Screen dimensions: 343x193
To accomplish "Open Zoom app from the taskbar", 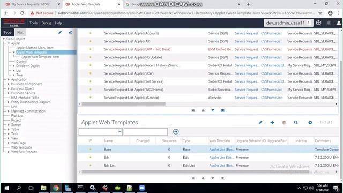I will pos(142,188).
